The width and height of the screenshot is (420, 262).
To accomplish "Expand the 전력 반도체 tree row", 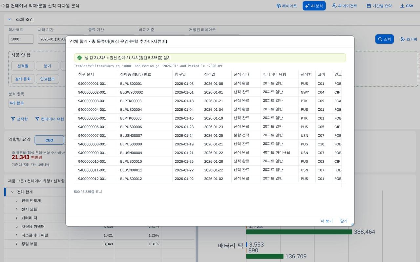I will tap(17, 200).
